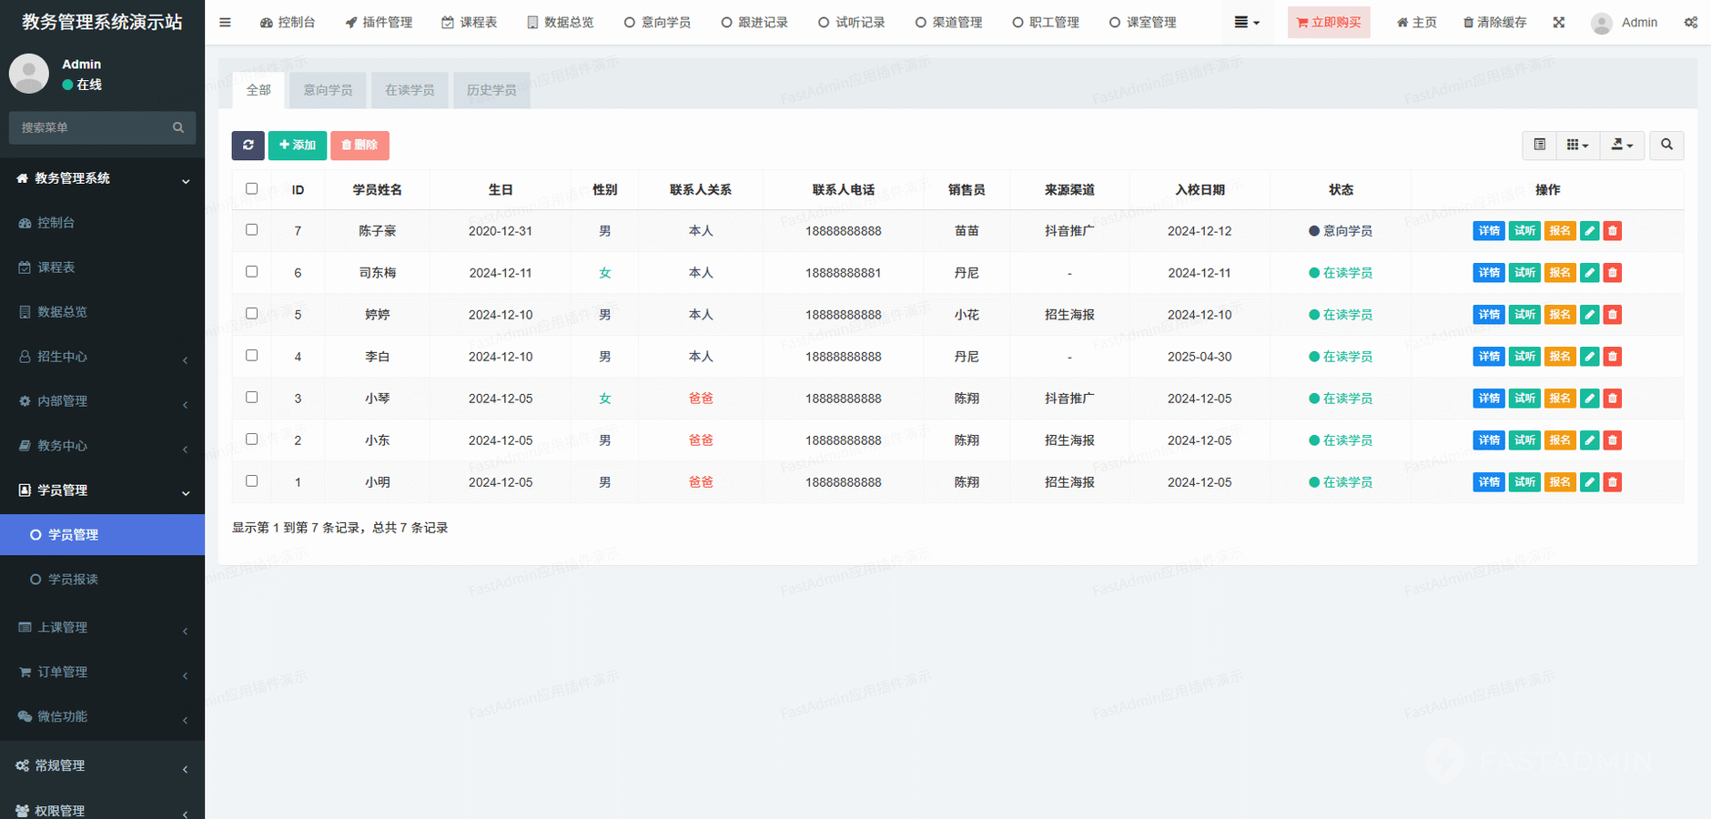Expand the 招生中心 sidebar menu

(102, 357)
